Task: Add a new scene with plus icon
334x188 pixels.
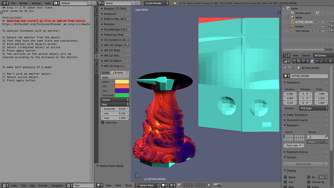Action: (x=134, y=3)
